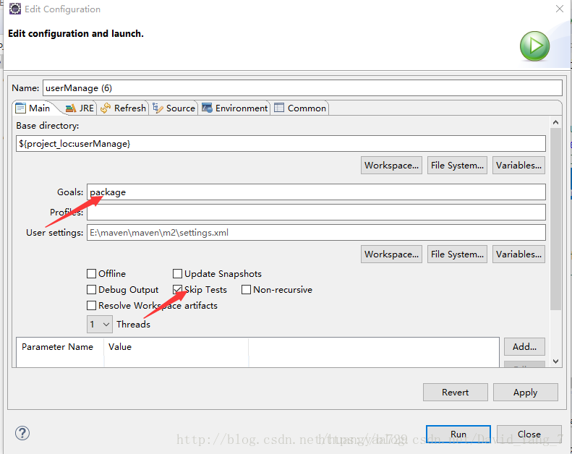Click the green Run arrow icon
Viewport: 572px width, 454px height.
(x=534, y=46)
